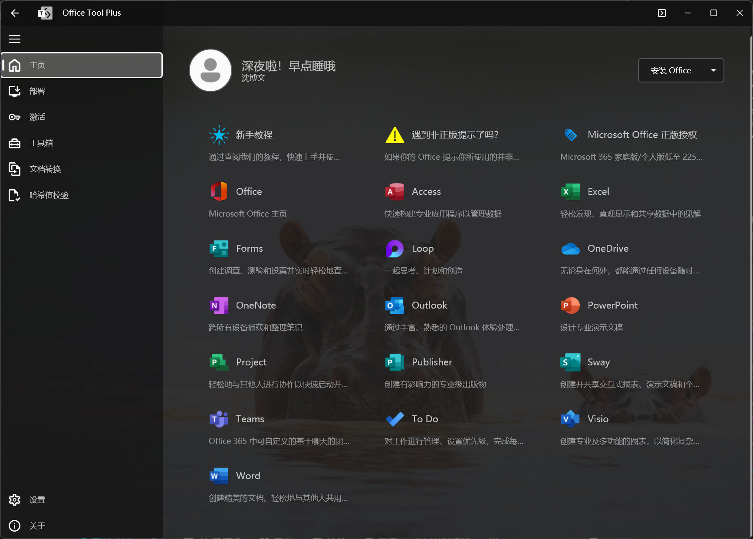Screen dimensions: 753x539
Task: Open 设置 from the sidebar
Action: click(82, 500)
